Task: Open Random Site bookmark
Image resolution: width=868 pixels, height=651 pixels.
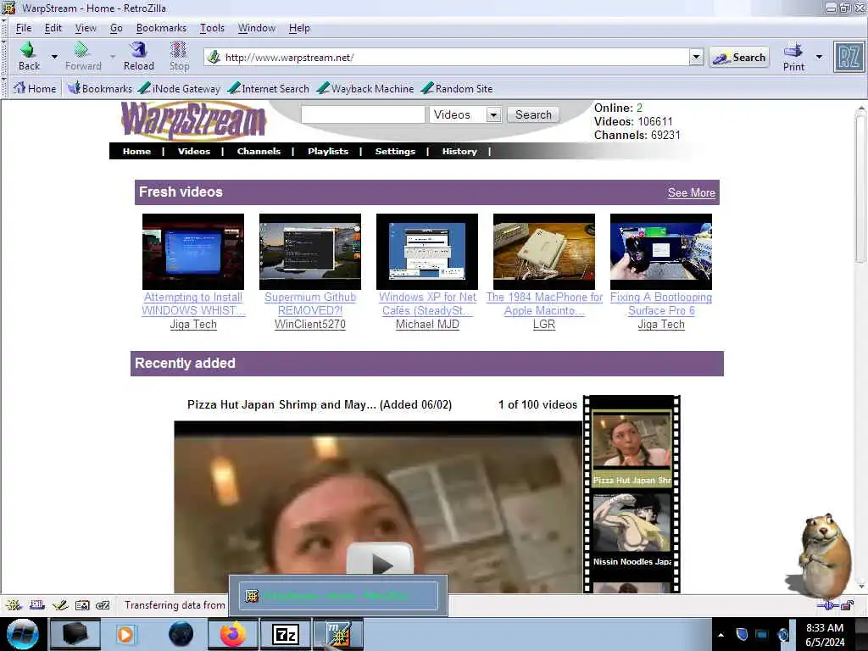Action: [457, 88]
